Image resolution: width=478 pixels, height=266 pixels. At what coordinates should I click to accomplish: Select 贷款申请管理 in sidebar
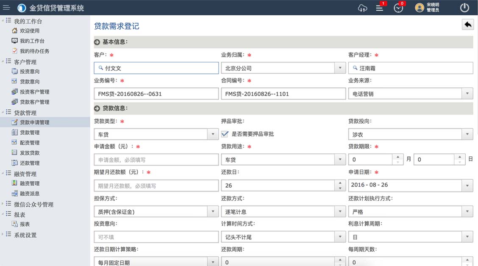click(45, 122)
